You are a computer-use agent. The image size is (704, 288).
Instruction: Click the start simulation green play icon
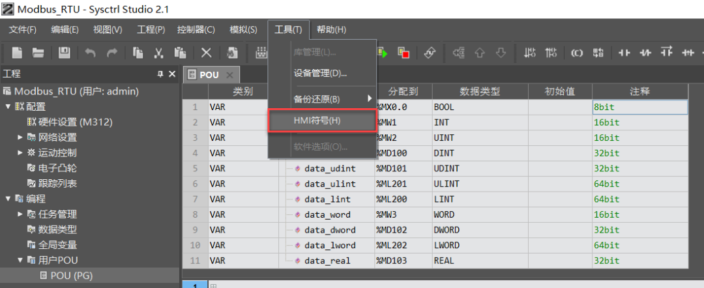[383, 53]
